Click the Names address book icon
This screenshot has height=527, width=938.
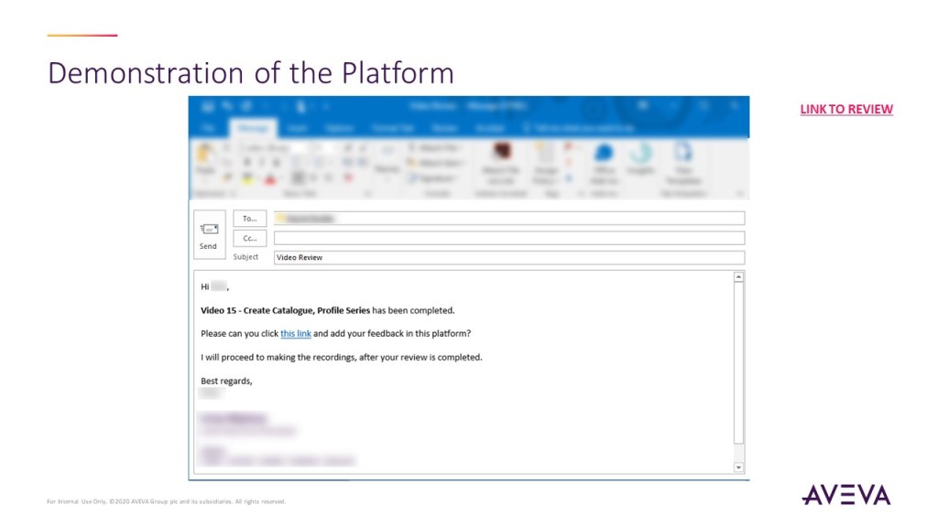[387, 158]
